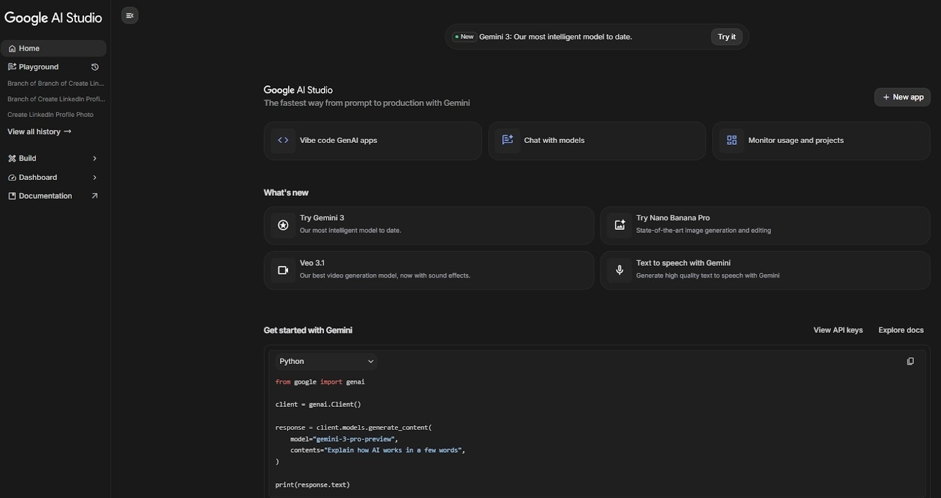Click the Monitor usage grid icon
The width and height of the screenshot is (941, 498).
[732, 141]
